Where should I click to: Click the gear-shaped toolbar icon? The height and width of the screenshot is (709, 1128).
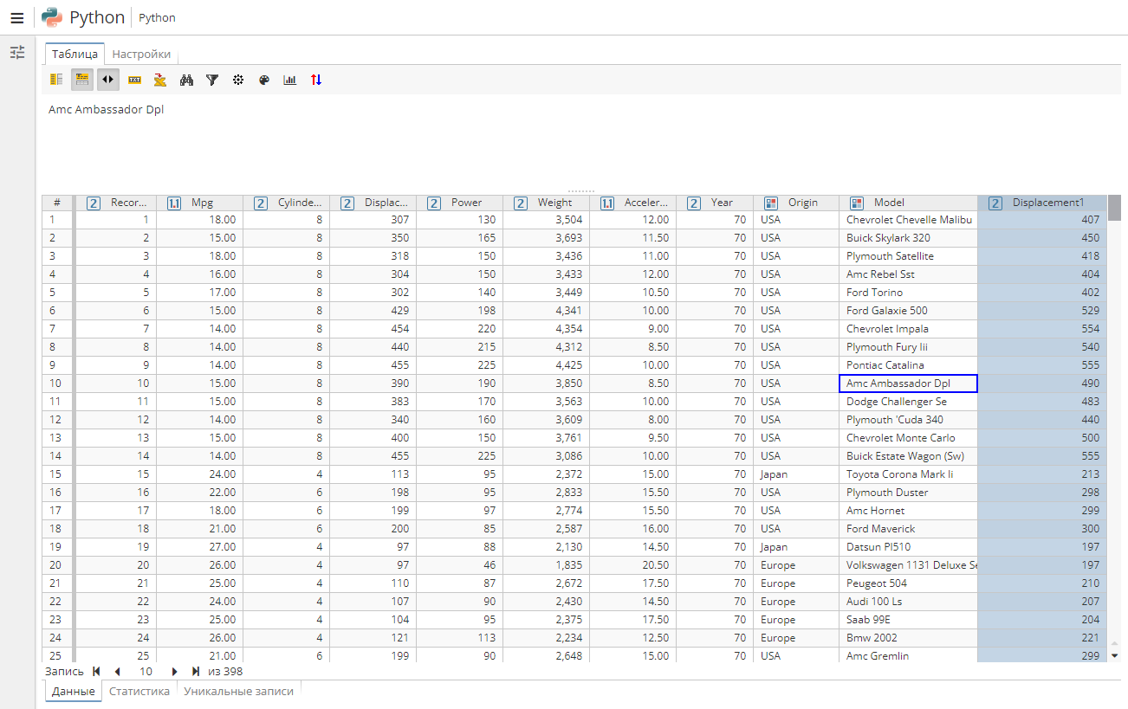point(238,80)
